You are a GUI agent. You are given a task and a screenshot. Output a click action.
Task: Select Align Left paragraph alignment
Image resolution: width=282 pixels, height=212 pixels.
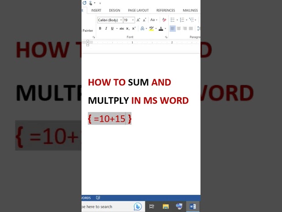tap(173, 28)
